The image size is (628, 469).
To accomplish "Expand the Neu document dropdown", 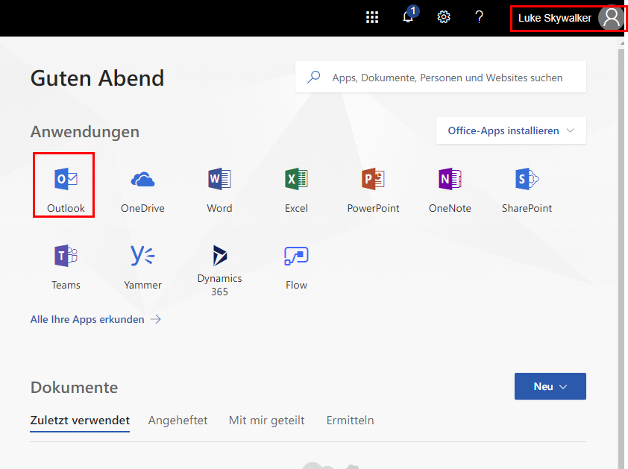I will pyautogui.click(x=550, y=386).
